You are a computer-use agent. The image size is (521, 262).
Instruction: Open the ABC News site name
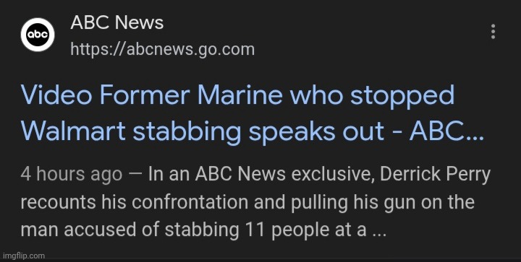tap(117, 23)
